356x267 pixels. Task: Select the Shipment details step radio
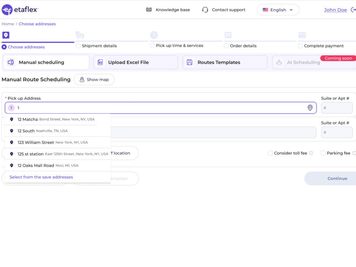tap(78, 46)
